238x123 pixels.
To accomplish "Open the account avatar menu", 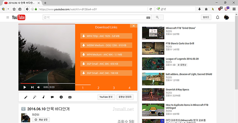I will tap(226, 17).
